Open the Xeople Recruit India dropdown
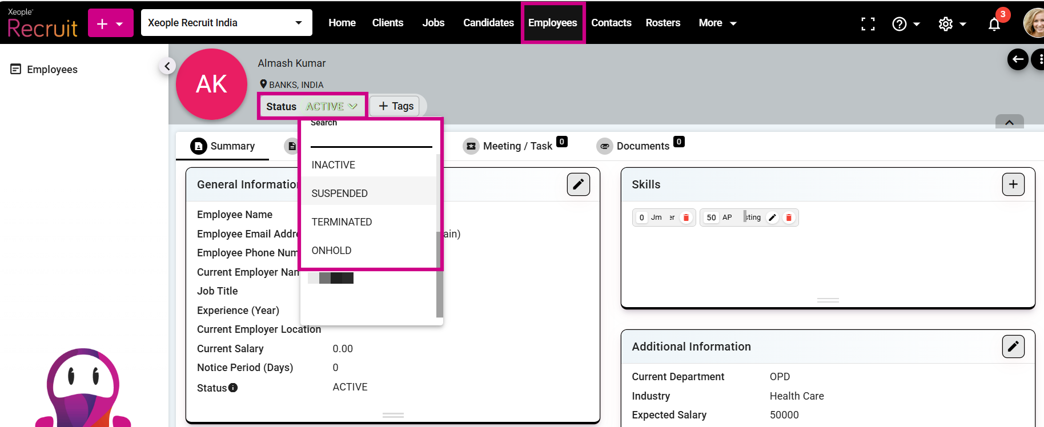Screen dimensions: 1044x427 (x=226, y=23)
